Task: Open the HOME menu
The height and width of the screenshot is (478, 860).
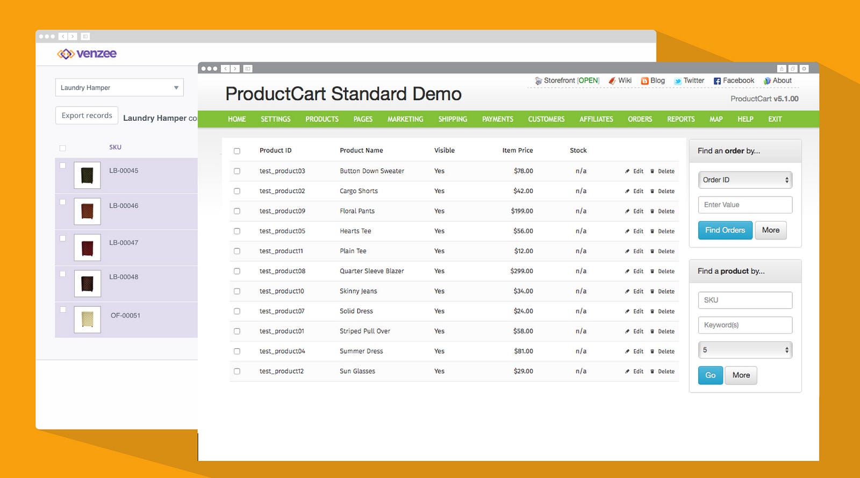Action: tap(236, 119)
